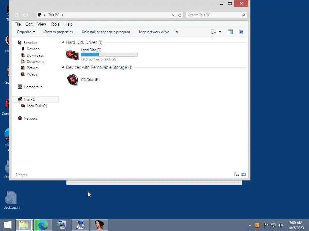This screenshot has height=231, width=309.
Task: Click the network tray icon
Action: (x=273, y=225)
